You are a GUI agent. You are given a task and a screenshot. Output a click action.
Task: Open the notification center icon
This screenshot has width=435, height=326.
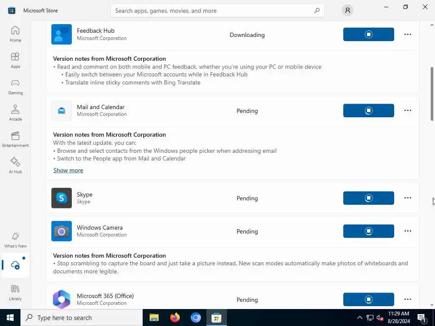pyautogui.click(x=421, y=318)
